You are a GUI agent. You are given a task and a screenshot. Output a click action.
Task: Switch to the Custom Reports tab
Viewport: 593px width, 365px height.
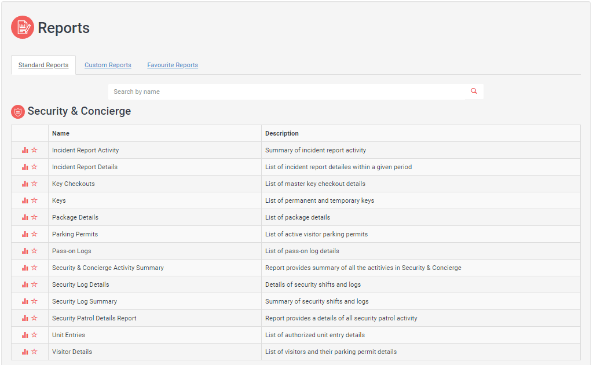tap(108, 65)
